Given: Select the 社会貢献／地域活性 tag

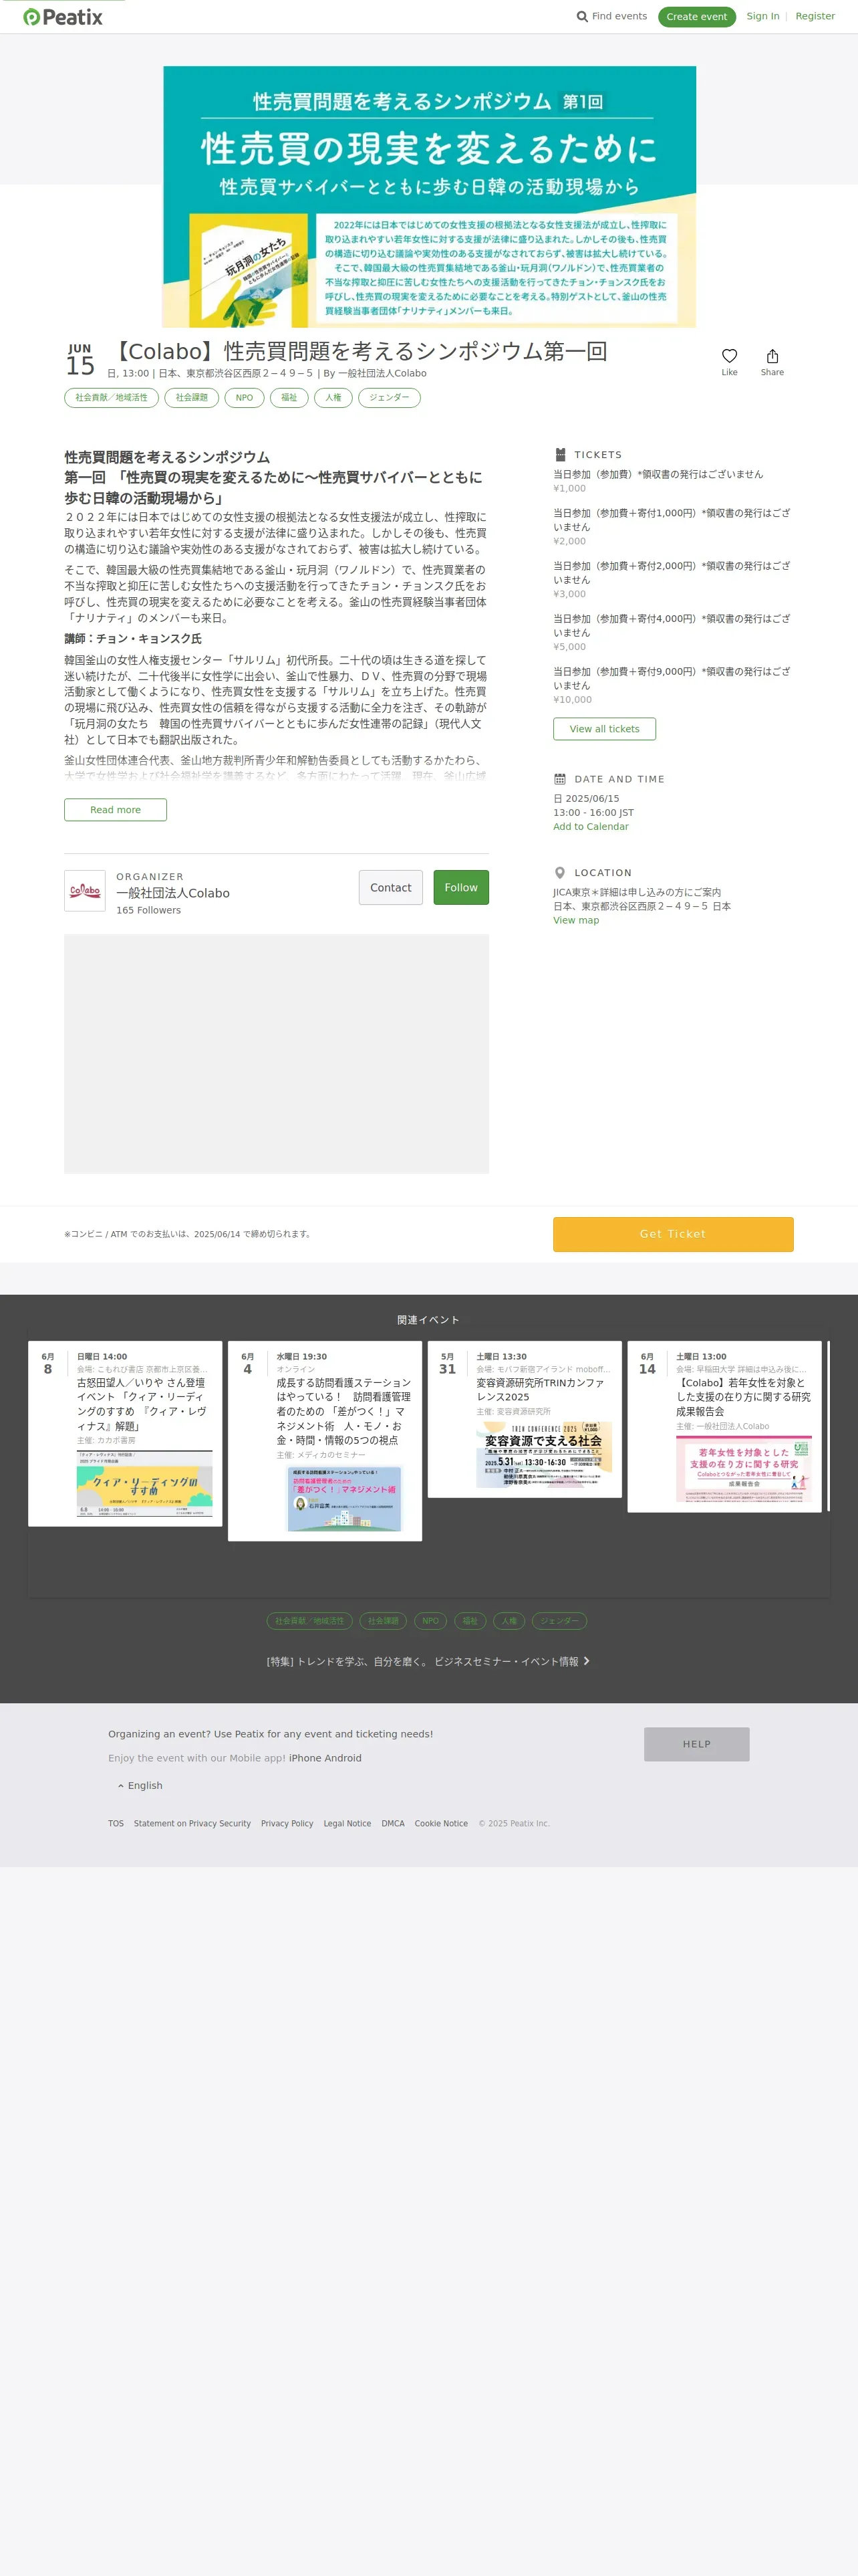Looking at the screenshot, I should coord(111,398).
